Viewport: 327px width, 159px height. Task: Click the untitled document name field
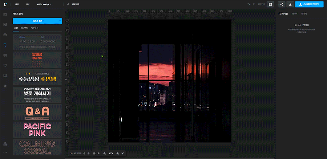(75, 4)
